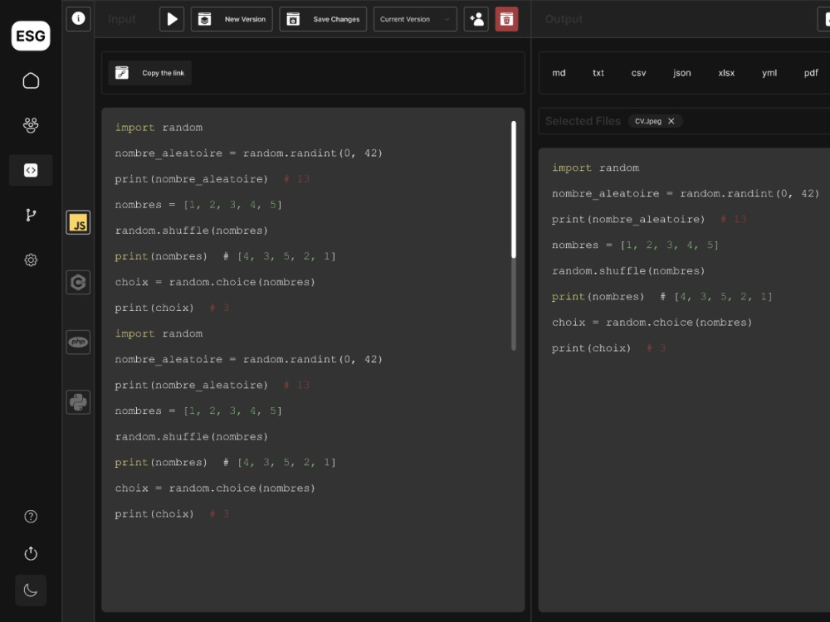Open the team members icon in sidebar
This screenshot has height=622, width=830.
pyautogui.click(x=31, y=125)
